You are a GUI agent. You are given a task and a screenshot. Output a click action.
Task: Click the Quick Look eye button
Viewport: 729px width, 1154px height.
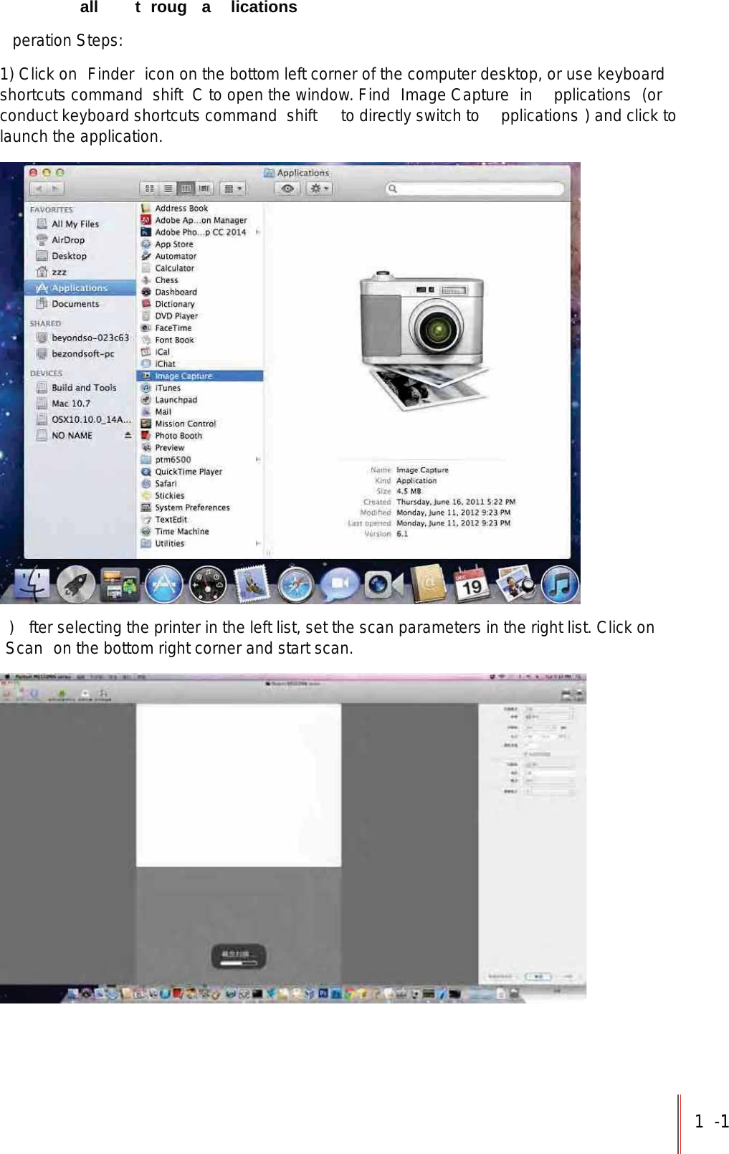pos(287,189)
